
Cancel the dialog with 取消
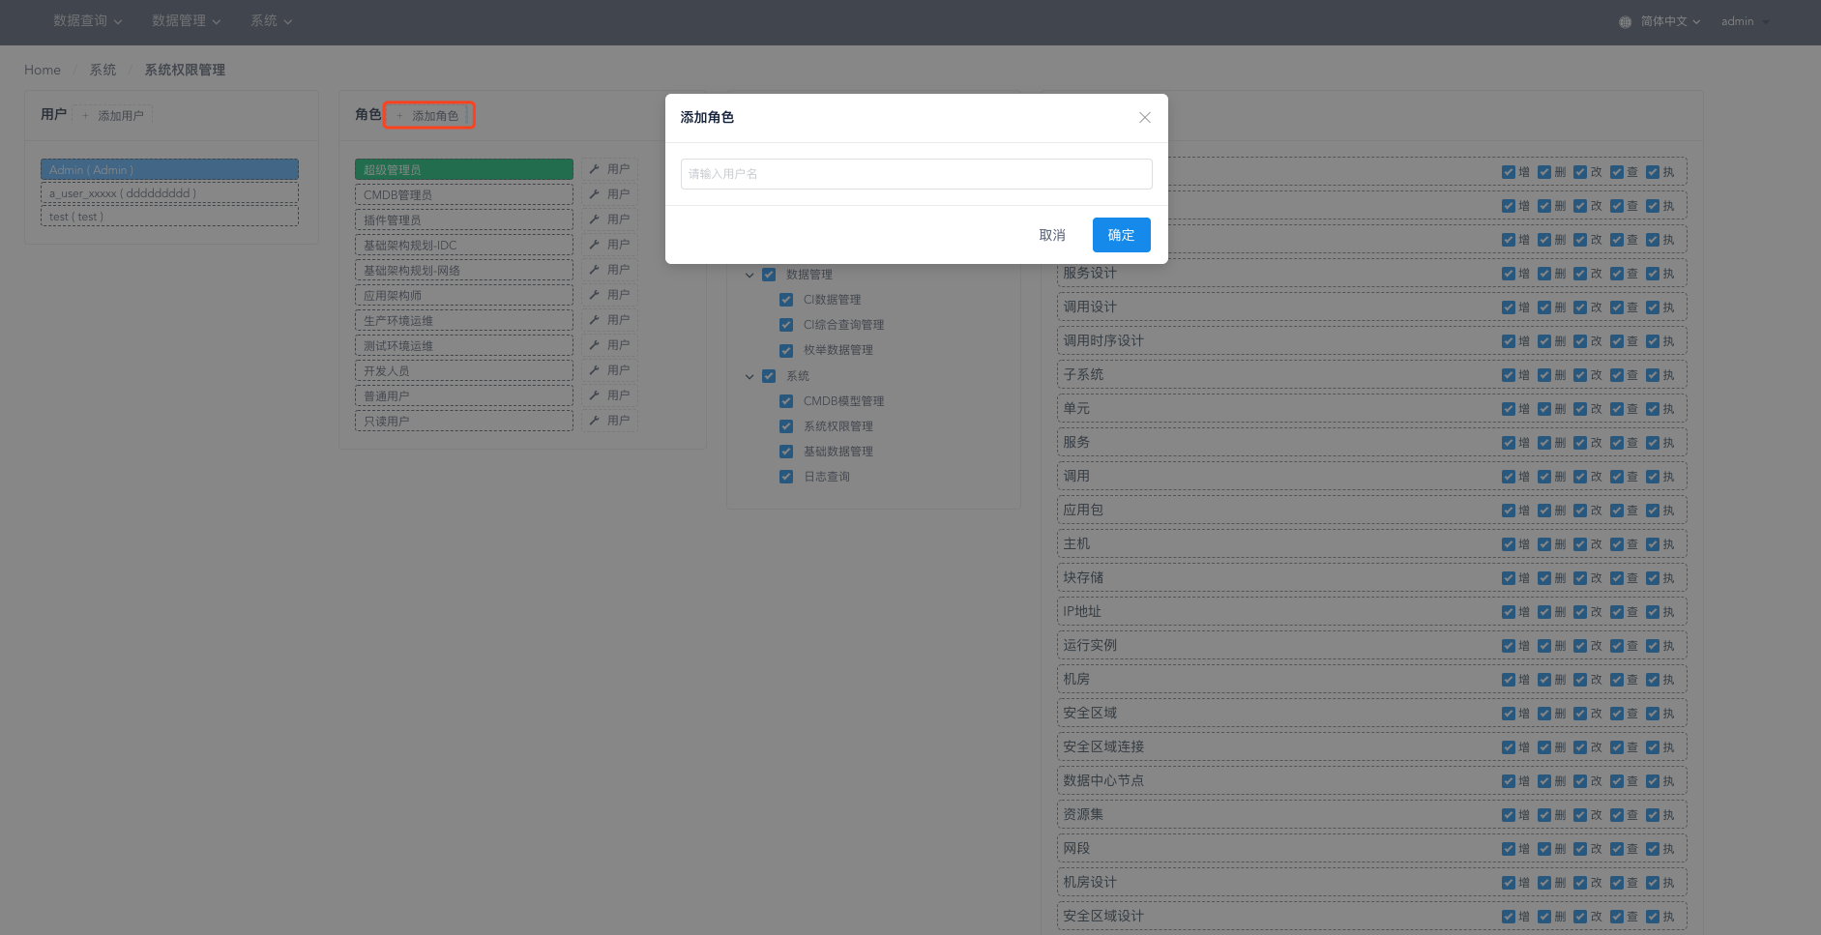(x=1052, y=235)
